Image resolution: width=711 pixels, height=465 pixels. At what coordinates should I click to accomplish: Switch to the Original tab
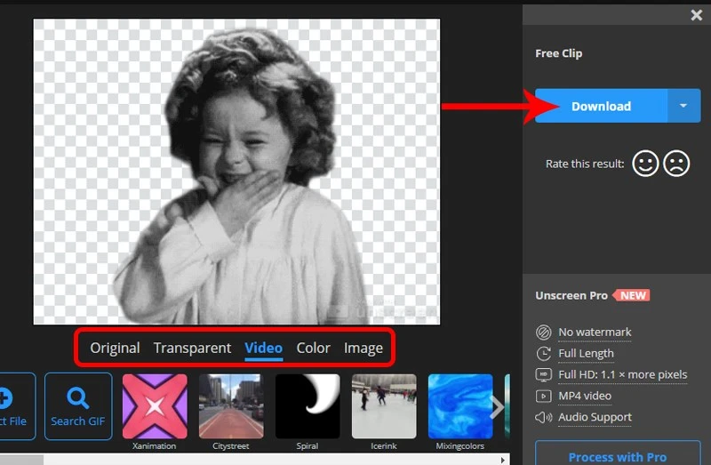pyautogui.click(x=115, y=348)
